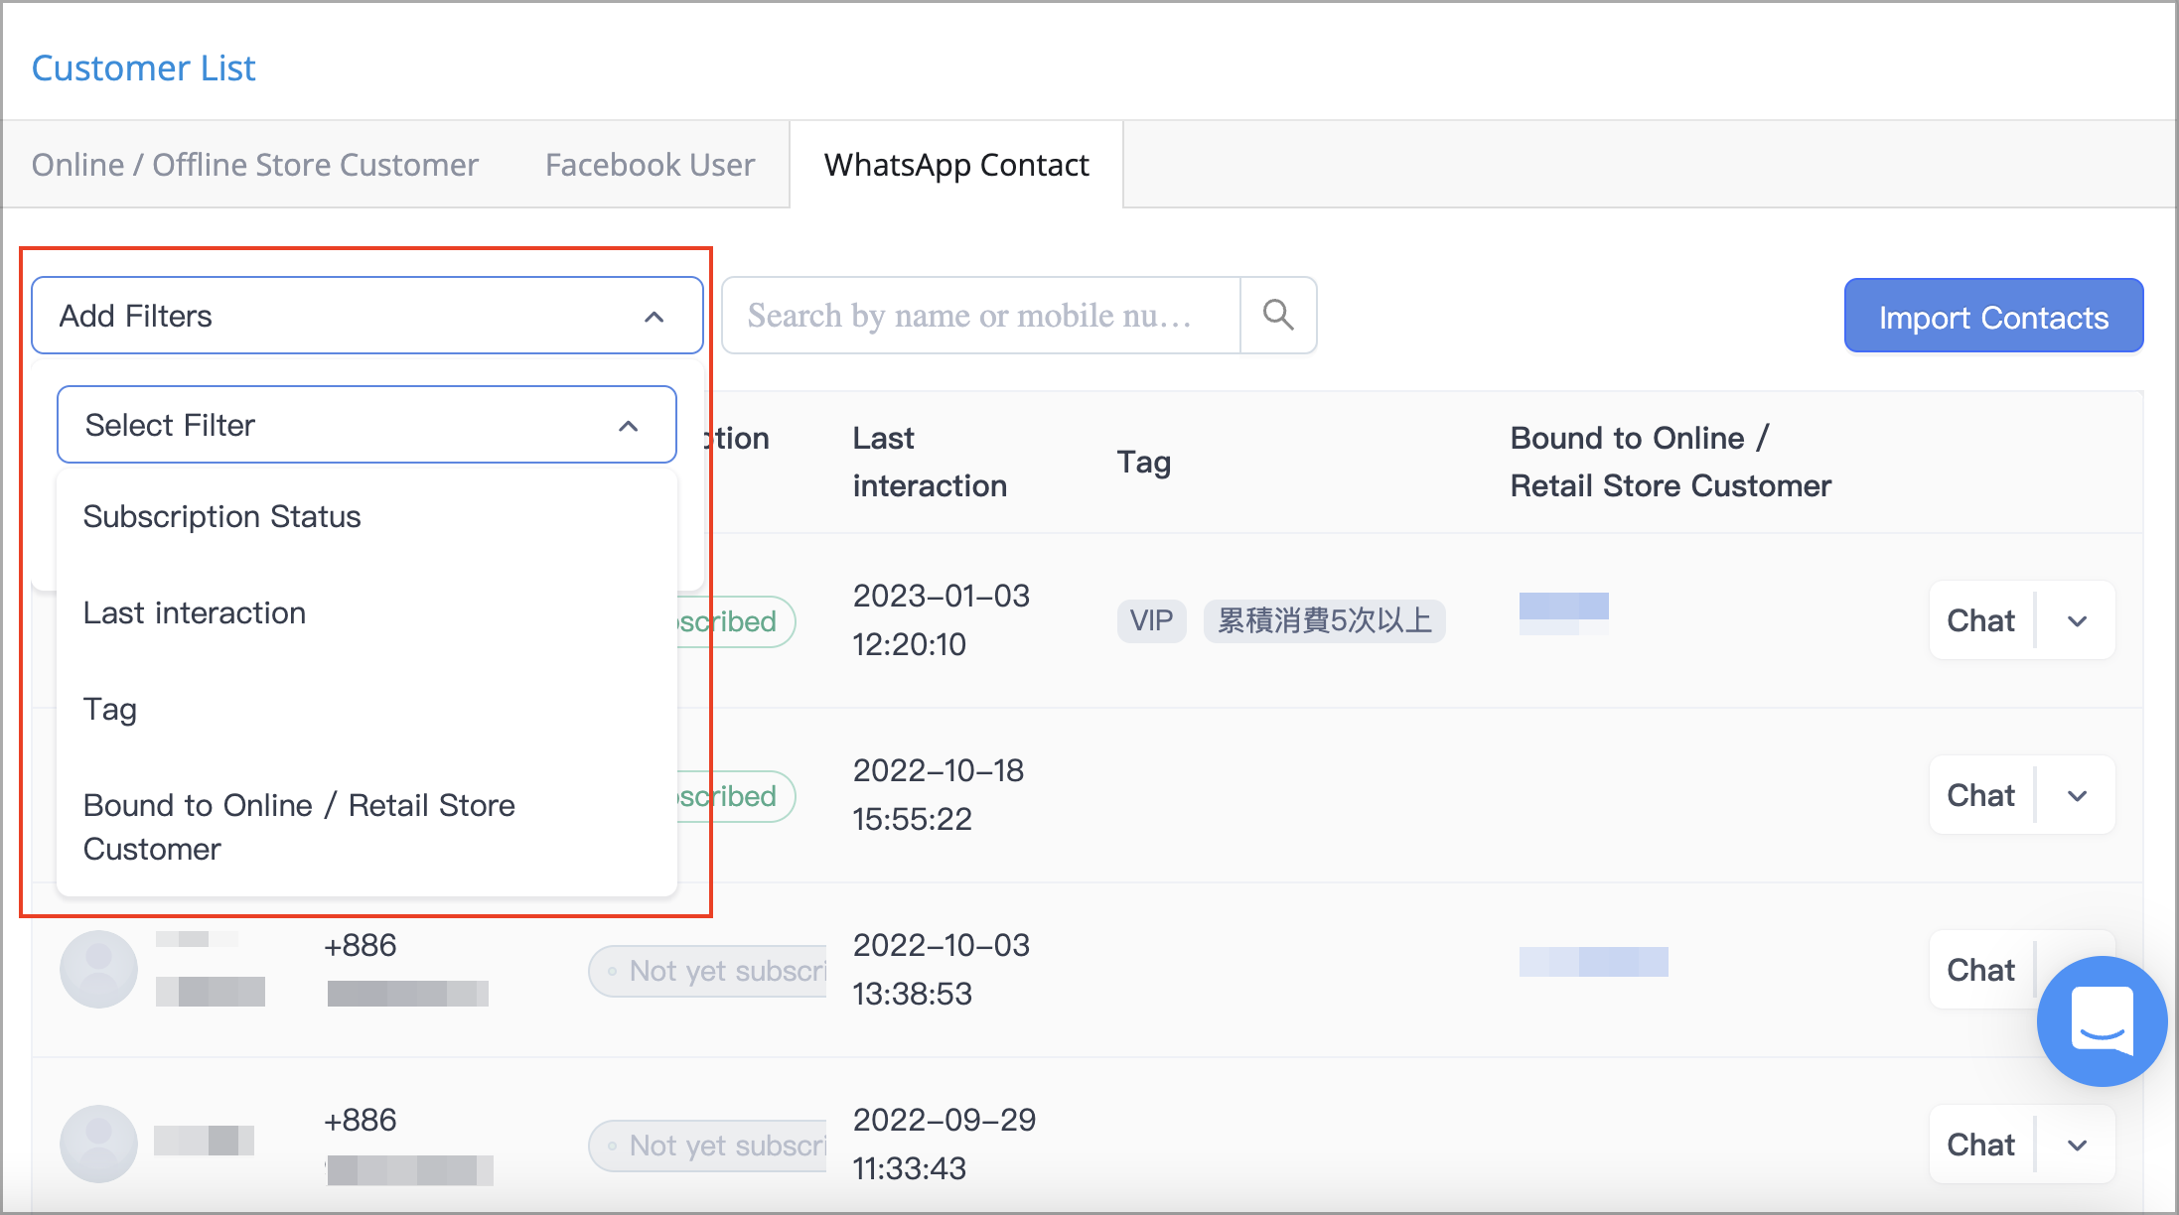The image size is (2179, 1215).
Task: Open Chat for the 2022-10-03 contact
Action: pyautogui.click(x=1980, y=971)
